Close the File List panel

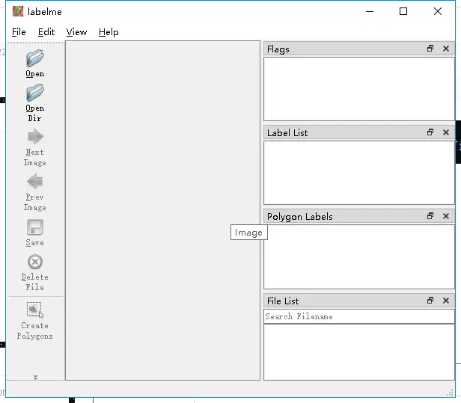point(446,301)
